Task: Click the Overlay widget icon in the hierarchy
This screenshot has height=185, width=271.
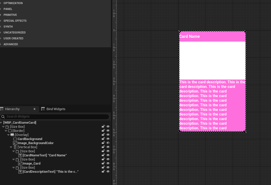Action: coord(12,135)
